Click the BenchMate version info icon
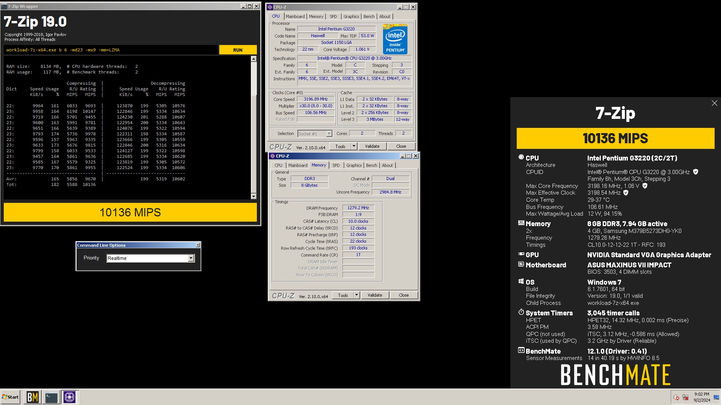Viewport: 721px width, 405px height. coord(521,351)
